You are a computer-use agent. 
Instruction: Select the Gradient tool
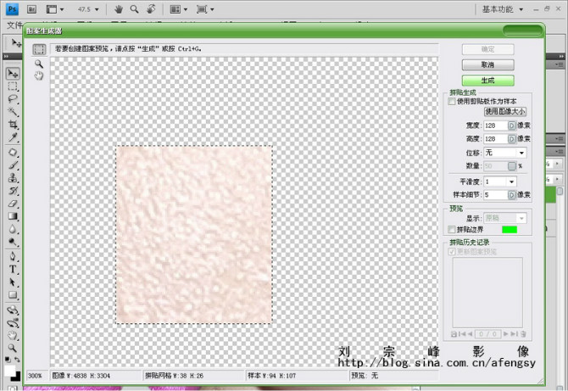point(13,216)
